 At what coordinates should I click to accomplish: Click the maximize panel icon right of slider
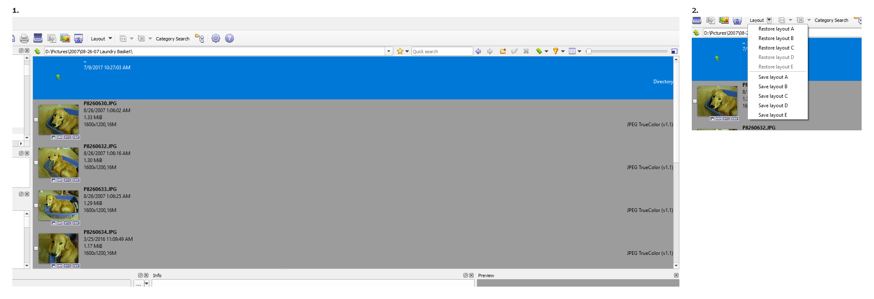click(674, 51)
